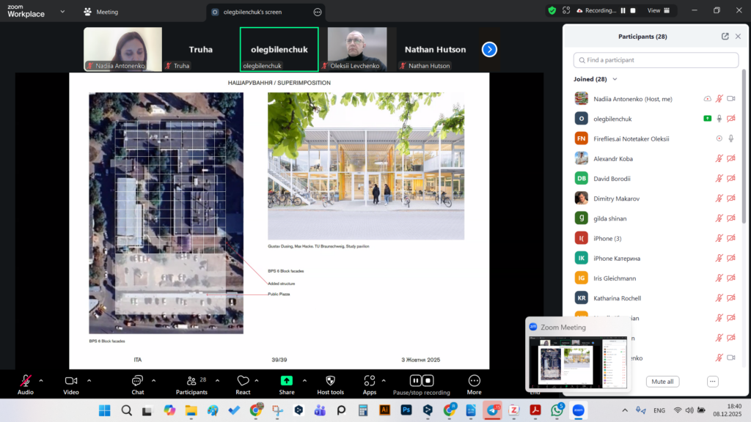Select the olegbilenchuk's screen tab
The image size is (751, 422).
pos(258,12)
